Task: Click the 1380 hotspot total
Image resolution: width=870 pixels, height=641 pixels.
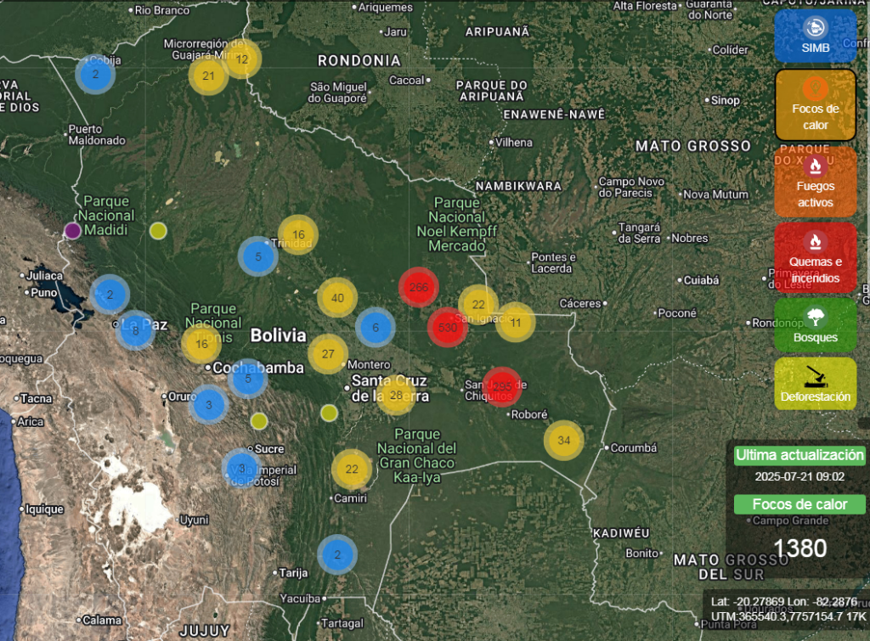Action: pos(799,548)
